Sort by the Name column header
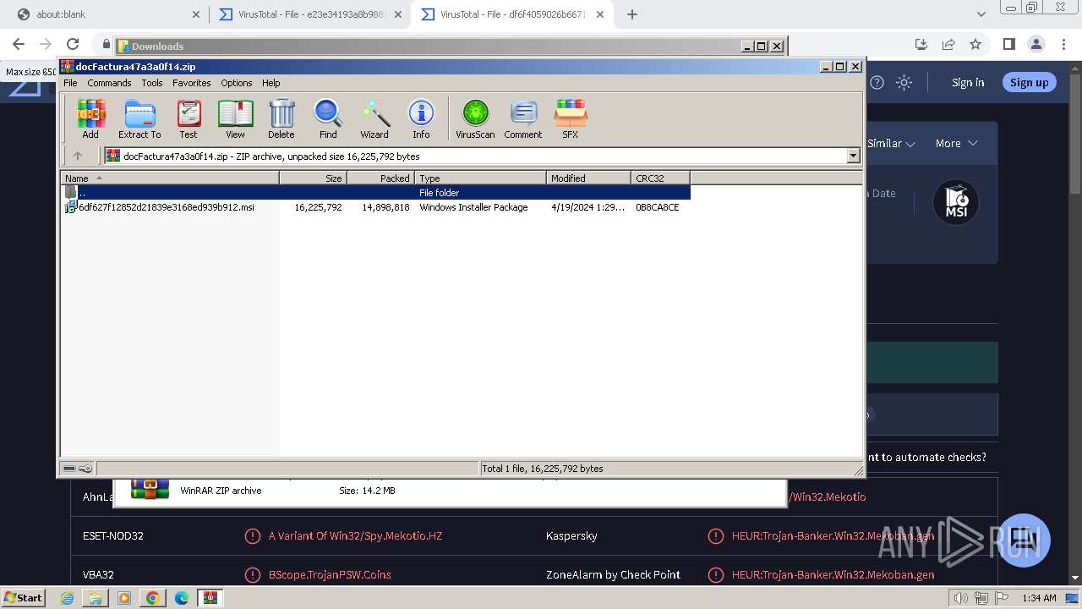The image size is (1082, 609). tap(170, 178)
